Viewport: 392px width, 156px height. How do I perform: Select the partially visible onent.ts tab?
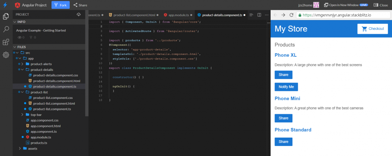pyautogui.click(x=96, y=15)
